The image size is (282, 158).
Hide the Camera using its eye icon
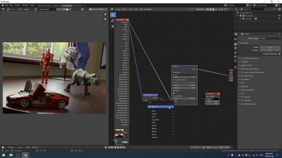point(279,18)
